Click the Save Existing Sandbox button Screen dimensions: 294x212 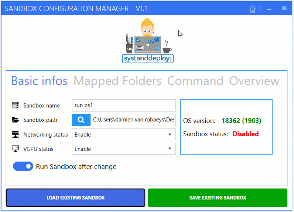tap(218, 198)
